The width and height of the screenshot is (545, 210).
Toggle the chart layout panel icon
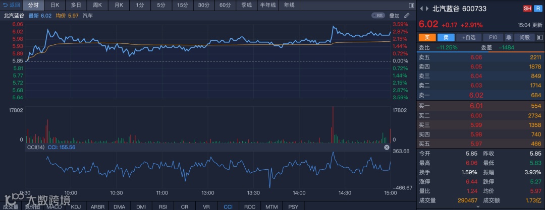point(411,5)
